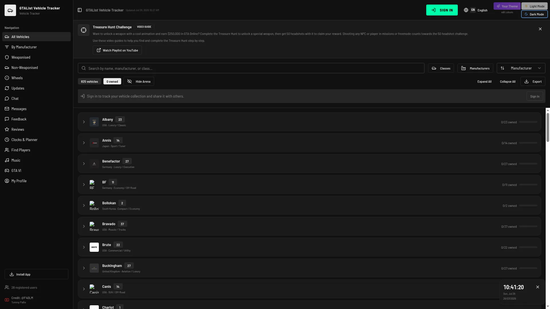Click Collapse All
The height and width of the screenshot is (309, 550).
click(508, 81)
